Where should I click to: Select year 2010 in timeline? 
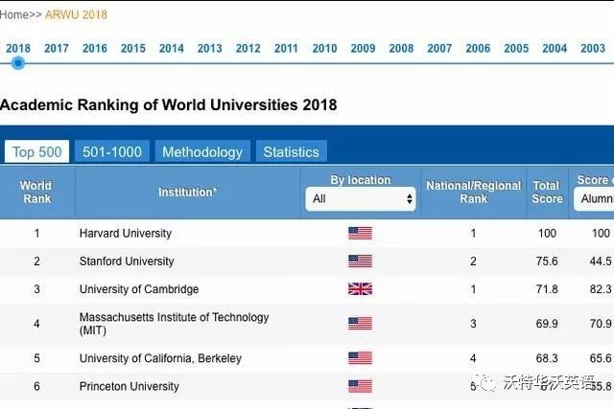324,49
